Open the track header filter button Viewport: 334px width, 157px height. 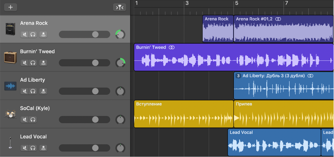click(x=120, y=7)
